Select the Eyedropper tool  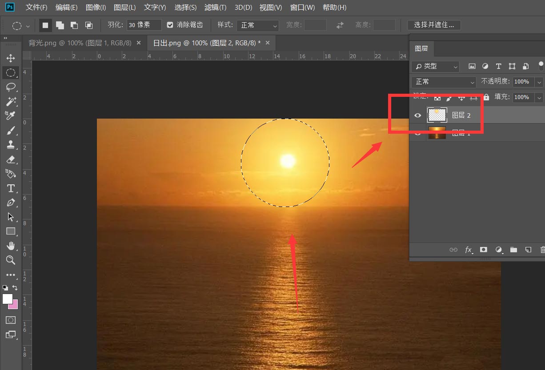click(x=11, y=115)
